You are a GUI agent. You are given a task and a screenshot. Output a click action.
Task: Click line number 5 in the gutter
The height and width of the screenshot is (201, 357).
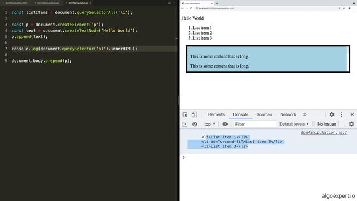point(6,36)
